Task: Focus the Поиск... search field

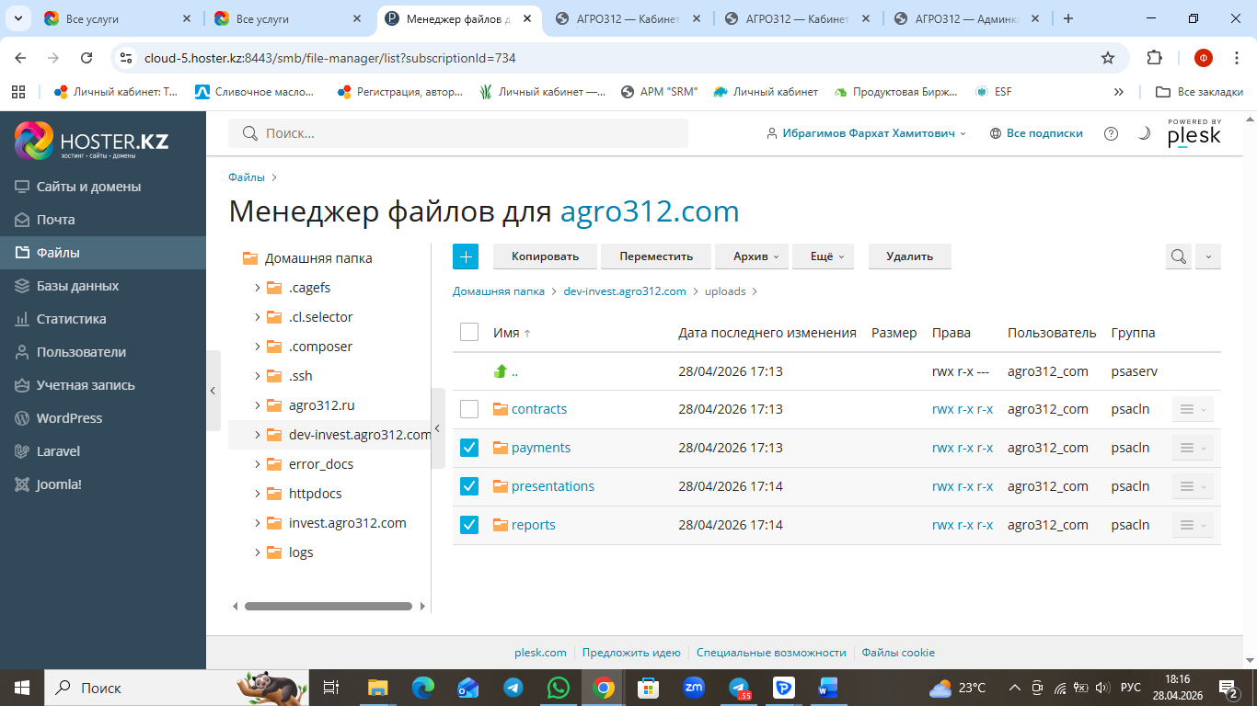Action: [x=458, y=133]
